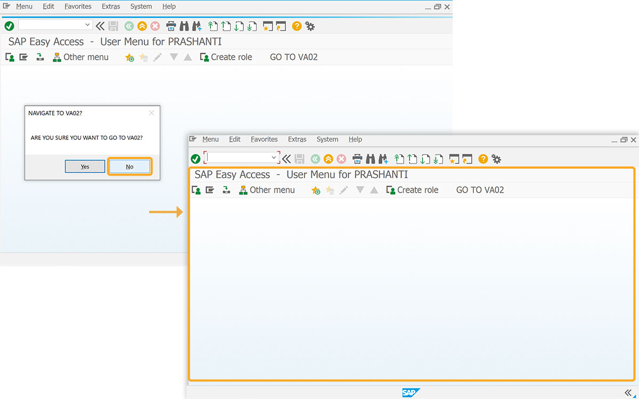
Task: Click Other menu button in back window
Action: [80, 57]
